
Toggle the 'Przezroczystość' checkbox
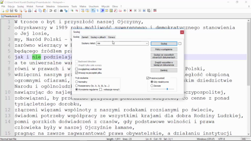click(x=147, y=78)
